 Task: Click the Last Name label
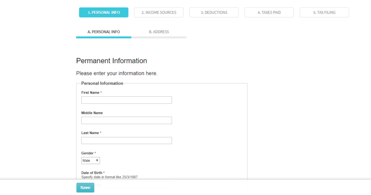coord(90,133)
